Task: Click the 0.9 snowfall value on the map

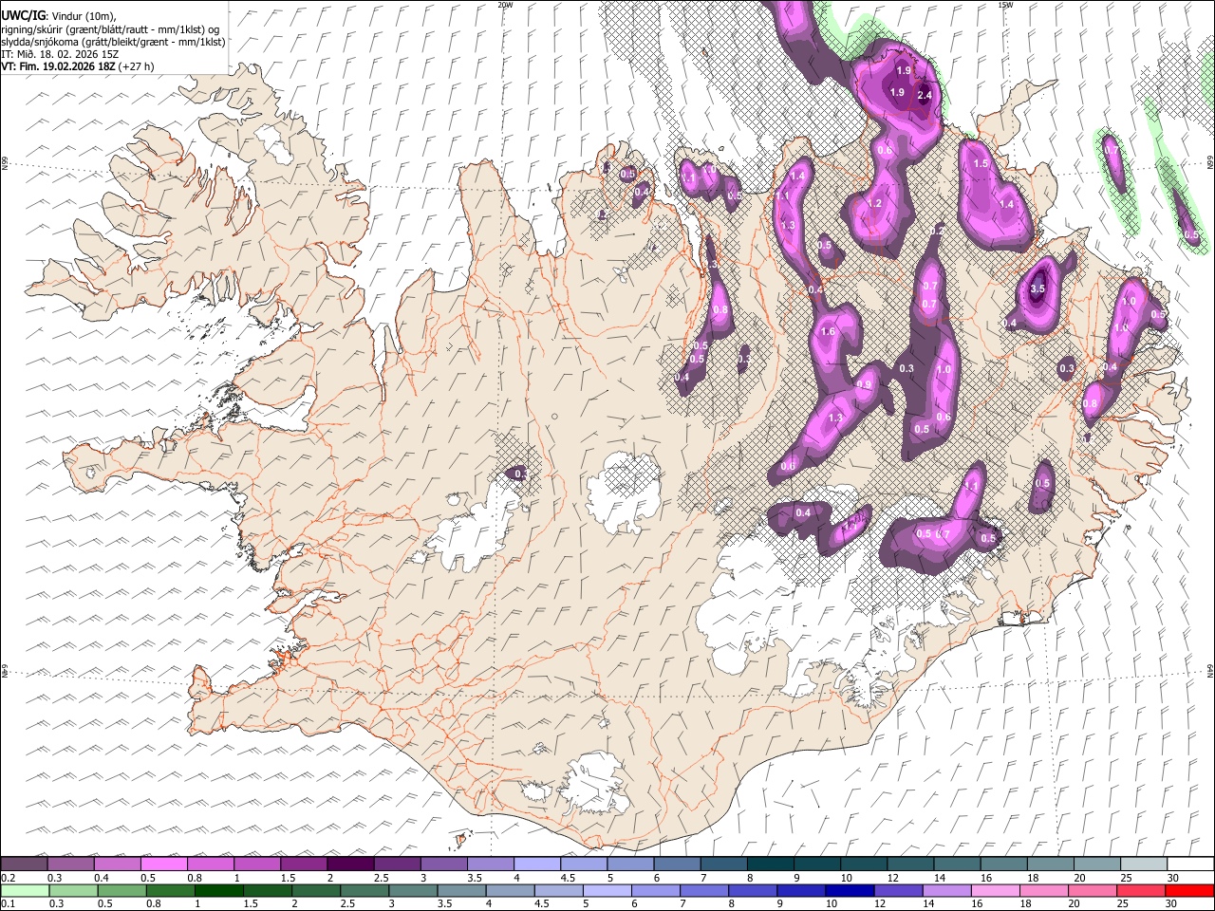Action: 865,385
